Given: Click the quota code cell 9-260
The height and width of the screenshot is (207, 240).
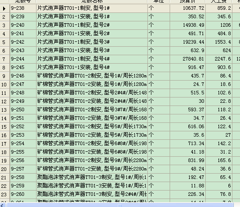Looking at the screenshot, I should (23, 194).
